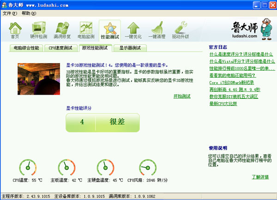Click the CPU温度 gauge

point(28,168)
